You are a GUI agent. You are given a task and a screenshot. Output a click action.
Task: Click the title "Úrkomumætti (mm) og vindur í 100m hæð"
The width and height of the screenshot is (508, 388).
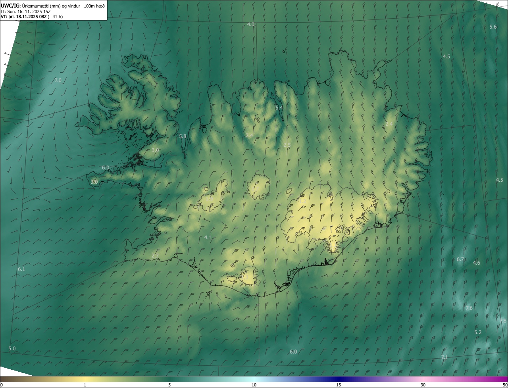pyautogui.click(x=63, y=6)
